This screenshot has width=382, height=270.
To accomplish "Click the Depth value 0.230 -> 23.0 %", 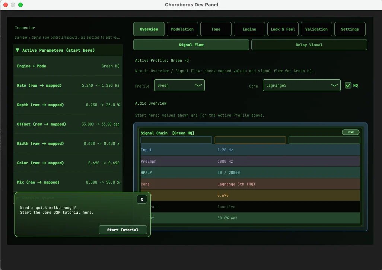I will 102,105.
